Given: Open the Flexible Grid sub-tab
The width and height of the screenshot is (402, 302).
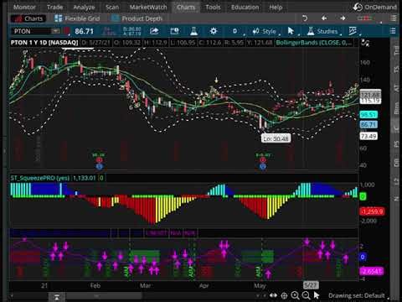Looking at the screenshot, I should click(77, 18).
